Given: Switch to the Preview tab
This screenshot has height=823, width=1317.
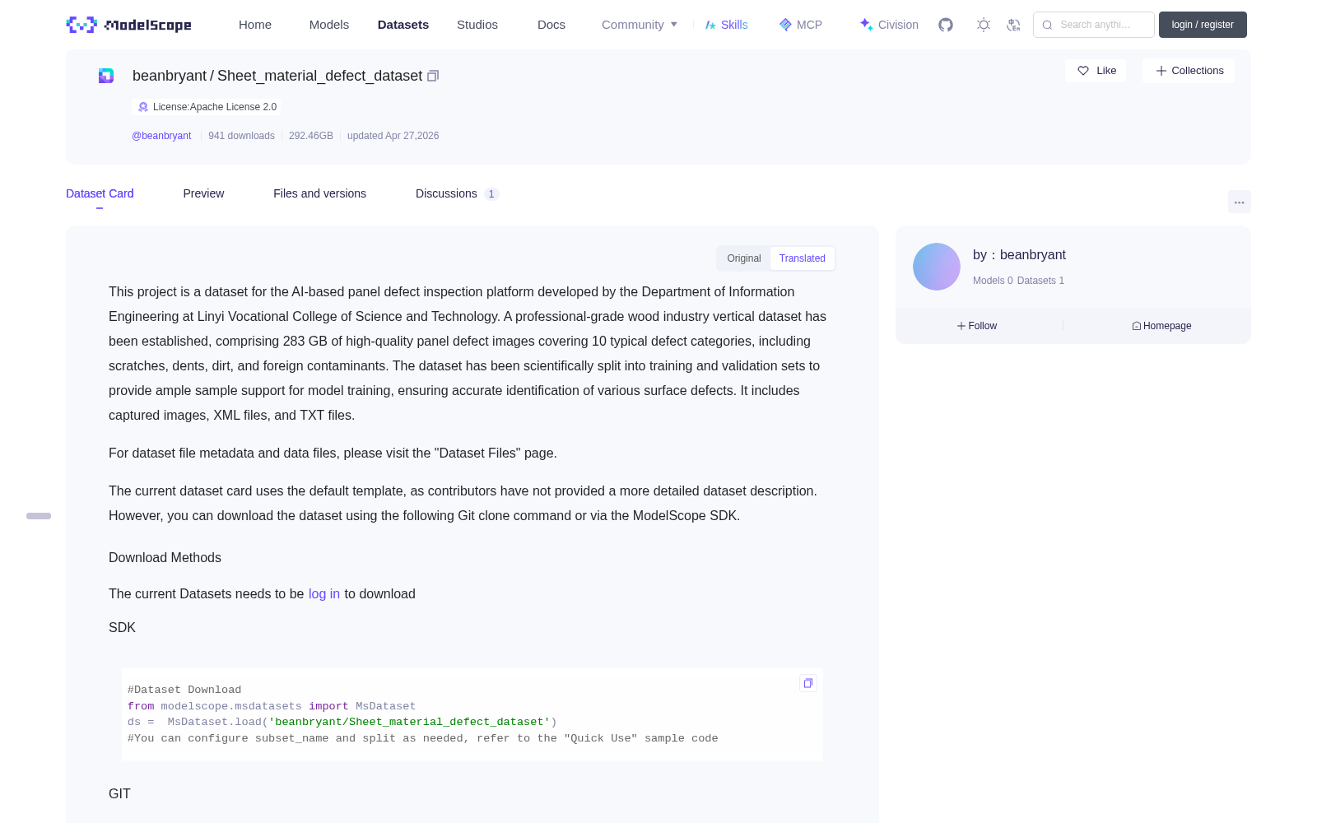Looking at the screenshot, I should pos(203,193).
